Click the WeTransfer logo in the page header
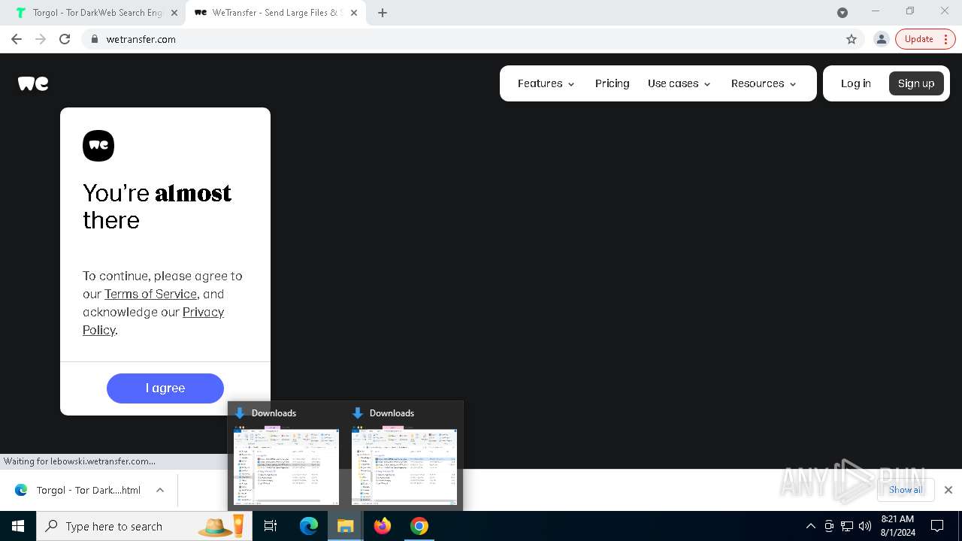962x541 pixels. [33, 83]
